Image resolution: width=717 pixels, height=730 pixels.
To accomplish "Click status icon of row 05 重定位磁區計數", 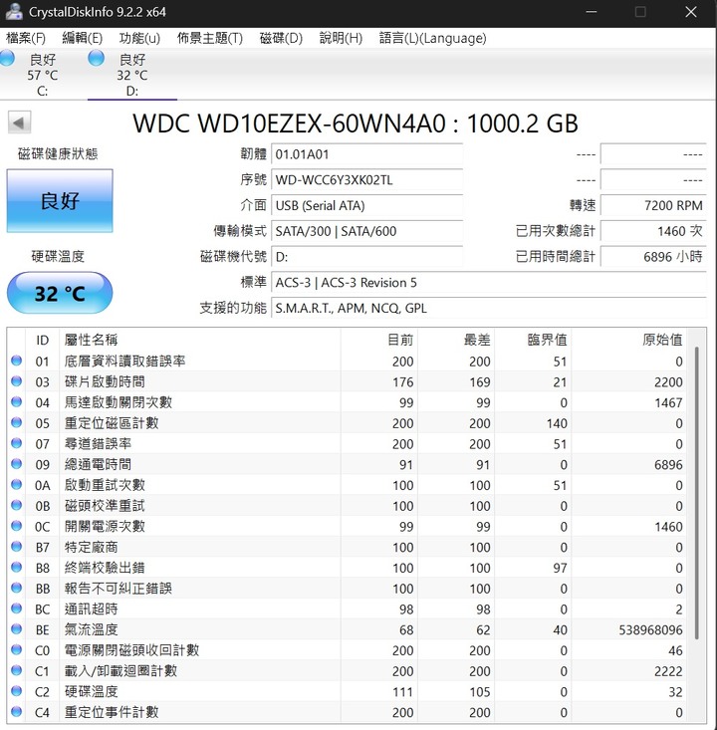I will coord(16,422).
